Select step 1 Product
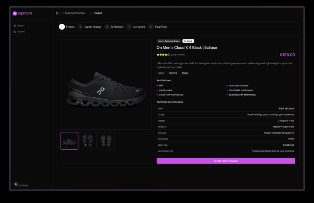This screenshot has height=203, width=314. point(67,26)
